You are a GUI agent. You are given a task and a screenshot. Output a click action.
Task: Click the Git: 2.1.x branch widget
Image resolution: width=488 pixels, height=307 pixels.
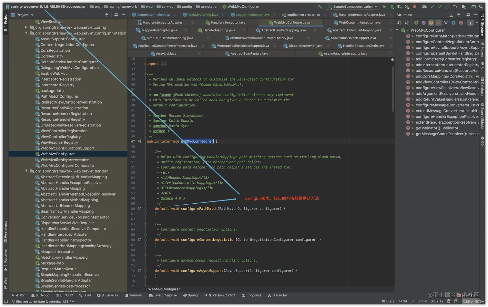(437, 301)
